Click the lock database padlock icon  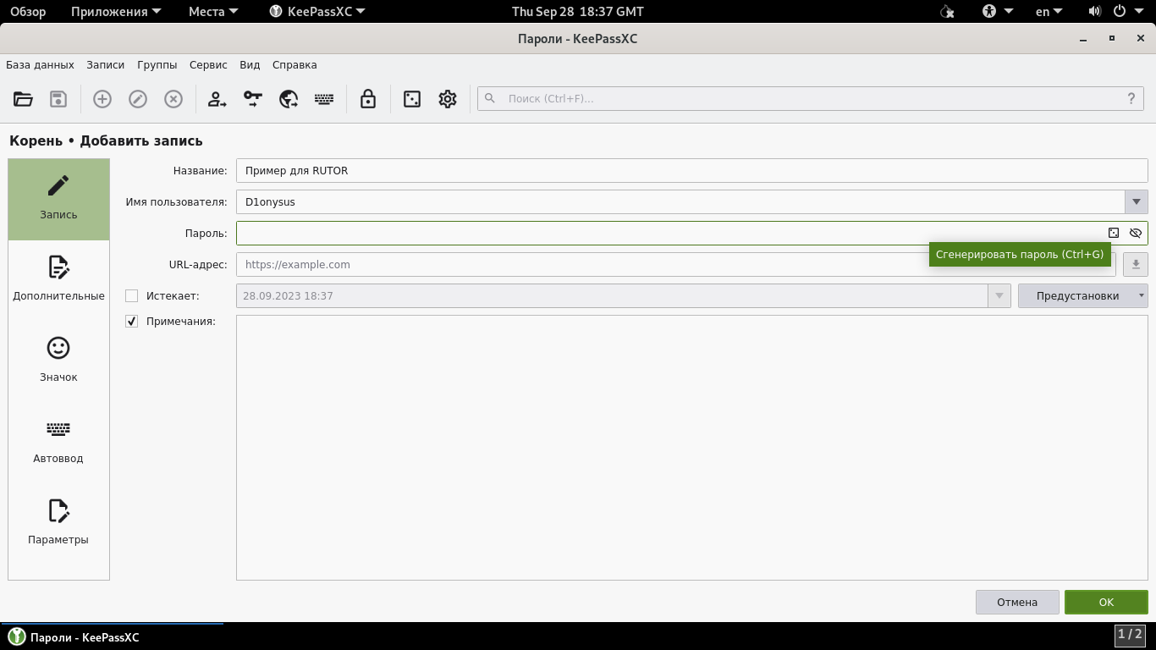(367, 99)
